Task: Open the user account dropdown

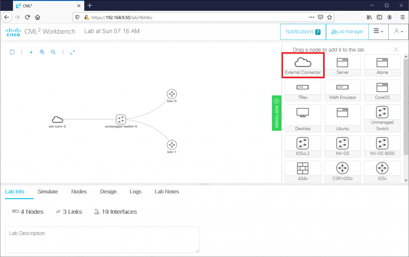Action: point(398,31)
